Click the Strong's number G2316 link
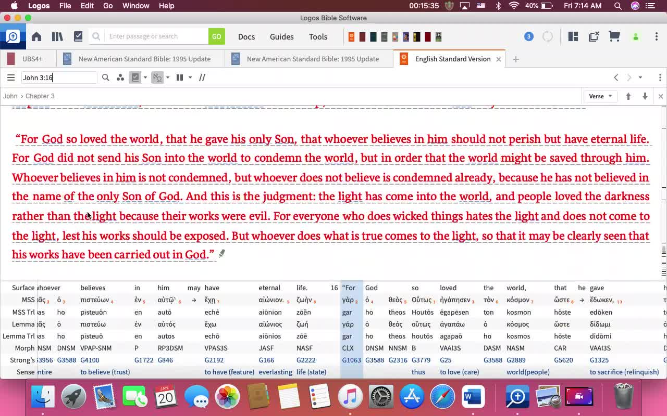The width and height of the screenshot is (667, 416). pos(398,360)
